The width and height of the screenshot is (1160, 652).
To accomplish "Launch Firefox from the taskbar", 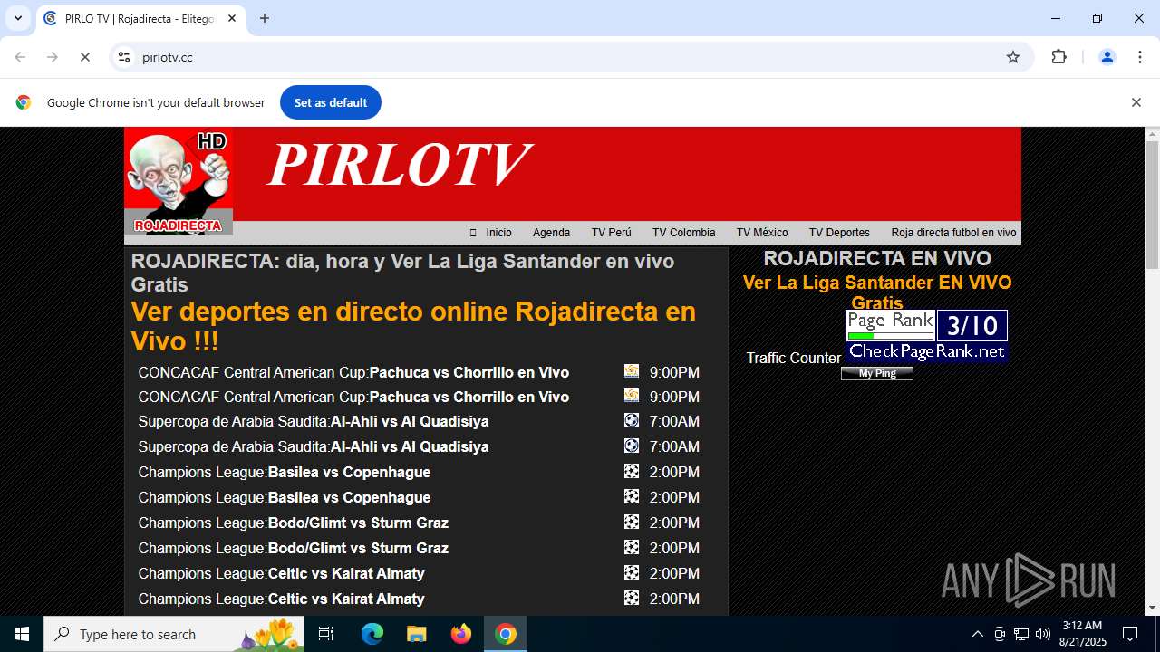I will pos(461,634).
